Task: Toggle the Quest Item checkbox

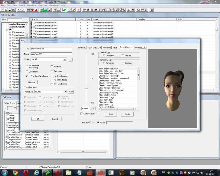Action: click(27, 71)
